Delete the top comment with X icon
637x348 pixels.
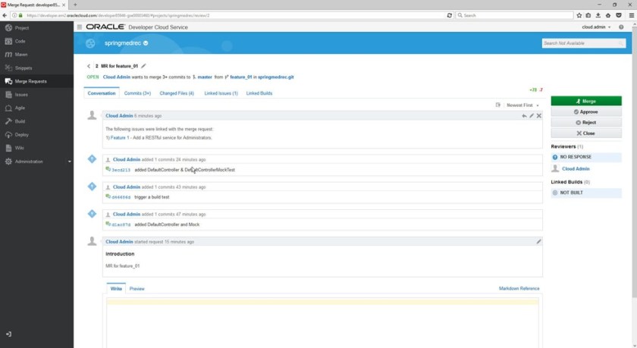pos(539,116)
